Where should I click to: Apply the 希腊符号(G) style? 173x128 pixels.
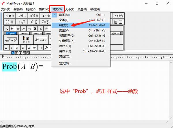coord(81,36)
